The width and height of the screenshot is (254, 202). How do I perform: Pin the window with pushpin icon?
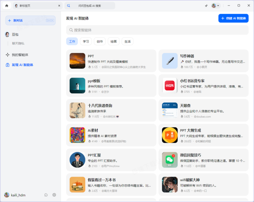pos(206,6)
